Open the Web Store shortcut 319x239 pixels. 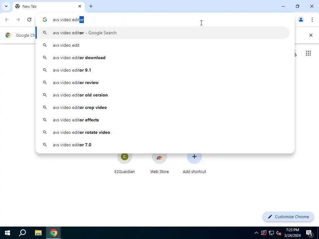pos(159,163)
